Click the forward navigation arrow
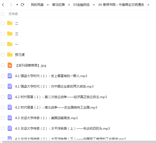This screenshot has height=143, width=156. click(x=11, y=5)
